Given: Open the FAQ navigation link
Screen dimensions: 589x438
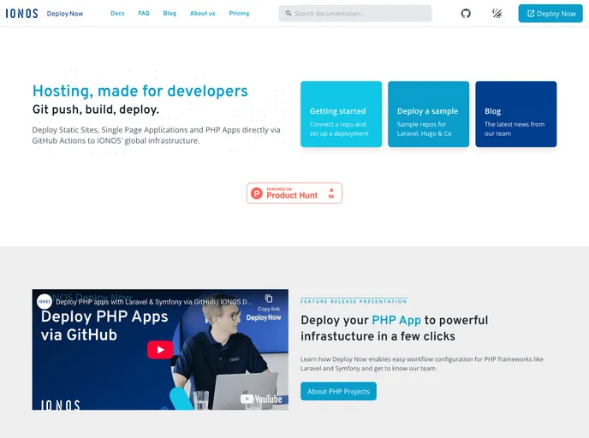Looking at the screenshot, I should pyautogui.click(x=144, y=14).
